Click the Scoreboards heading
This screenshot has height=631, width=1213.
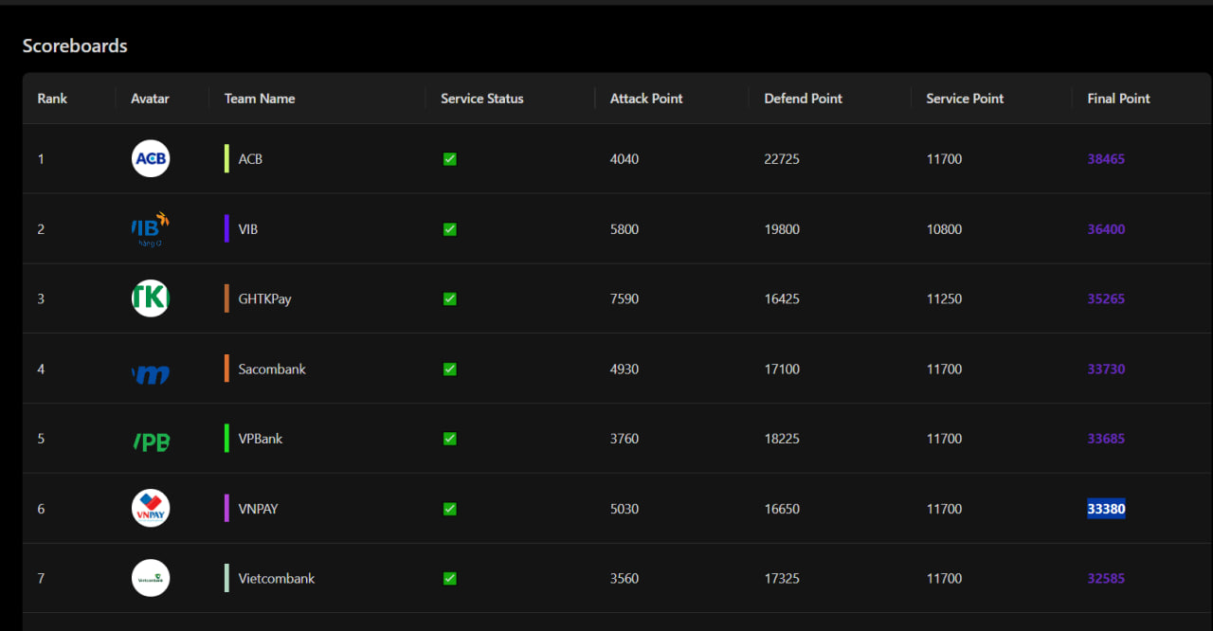75,45
